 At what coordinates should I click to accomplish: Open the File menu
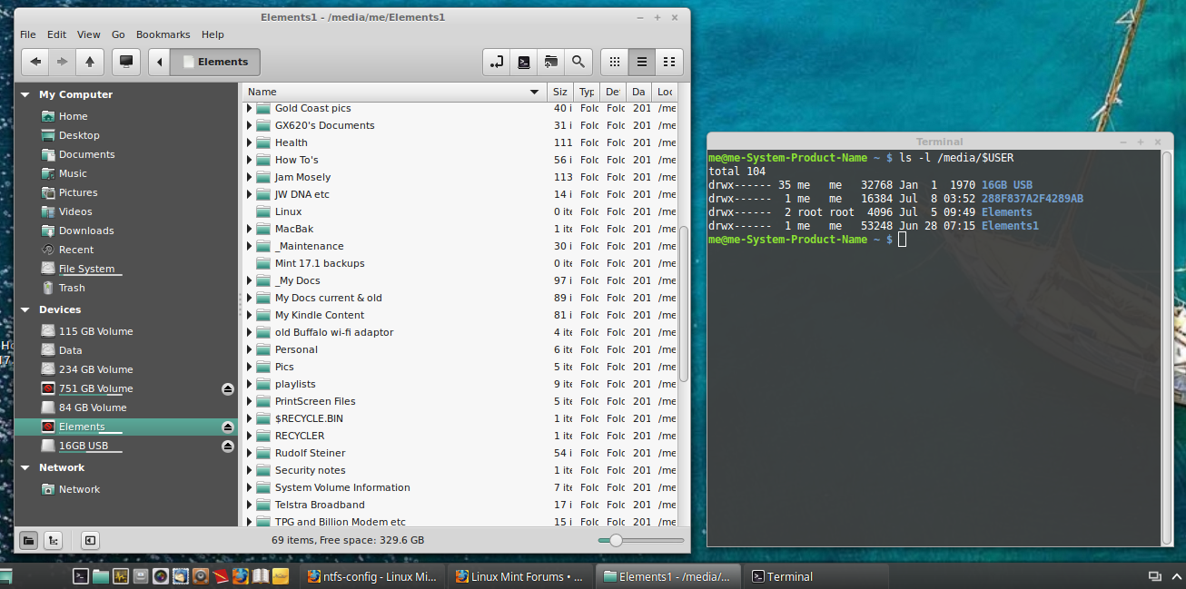pyautogui.click(x=28, y=34)
